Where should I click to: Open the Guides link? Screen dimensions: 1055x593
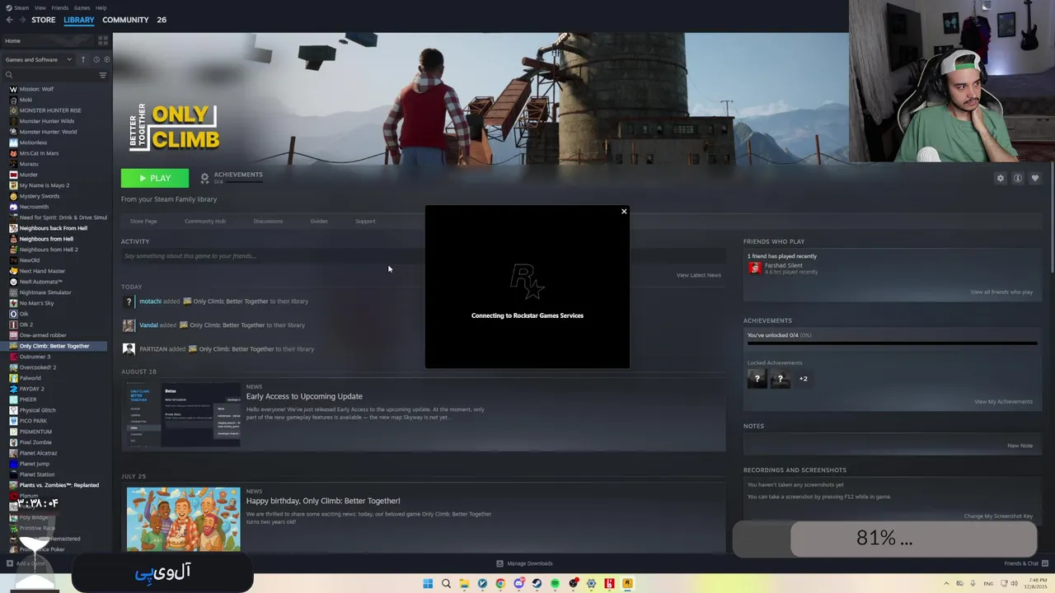[319, 221]
